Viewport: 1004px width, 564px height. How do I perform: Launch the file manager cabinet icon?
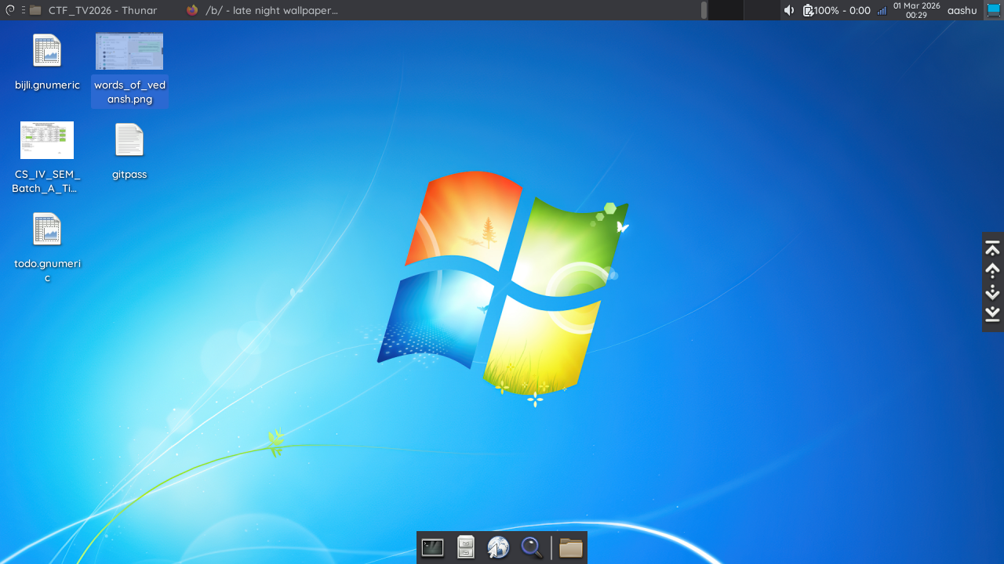pyautogui.click(x=465, y=548)
